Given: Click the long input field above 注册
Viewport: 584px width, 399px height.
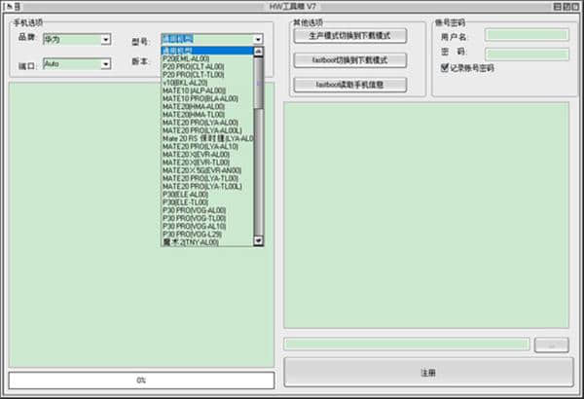Looking at the screenshot, I should coord(406,345).
